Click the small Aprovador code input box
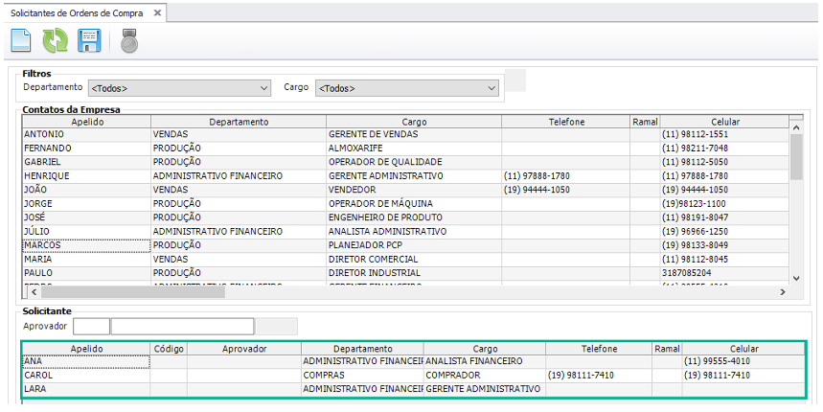823x412 pixels. 92,326
